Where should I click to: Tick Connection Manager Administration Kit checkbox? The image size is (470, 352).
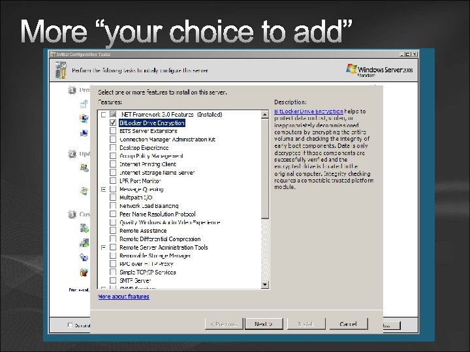113,139
